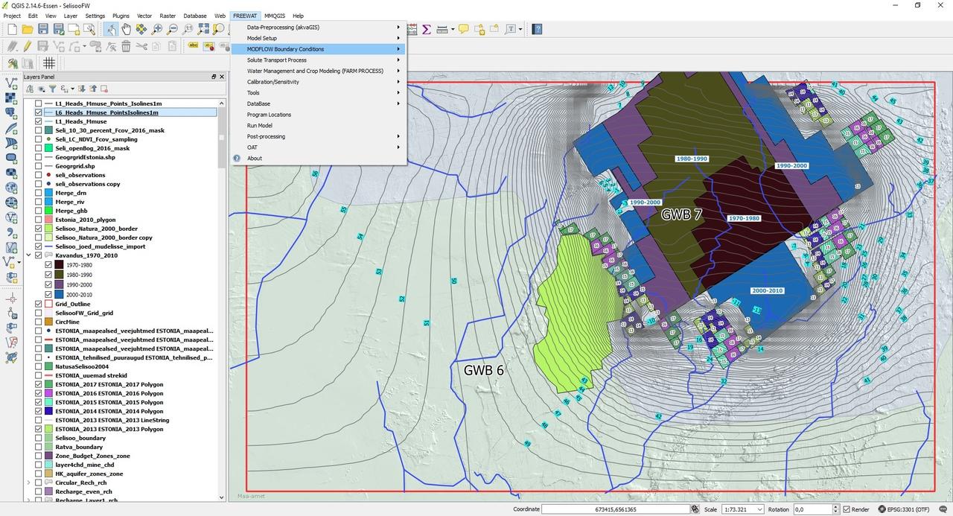Screen dimensions: 953x516
Task: Click the Delete Selected trash icon
Action: coord(126,46)
